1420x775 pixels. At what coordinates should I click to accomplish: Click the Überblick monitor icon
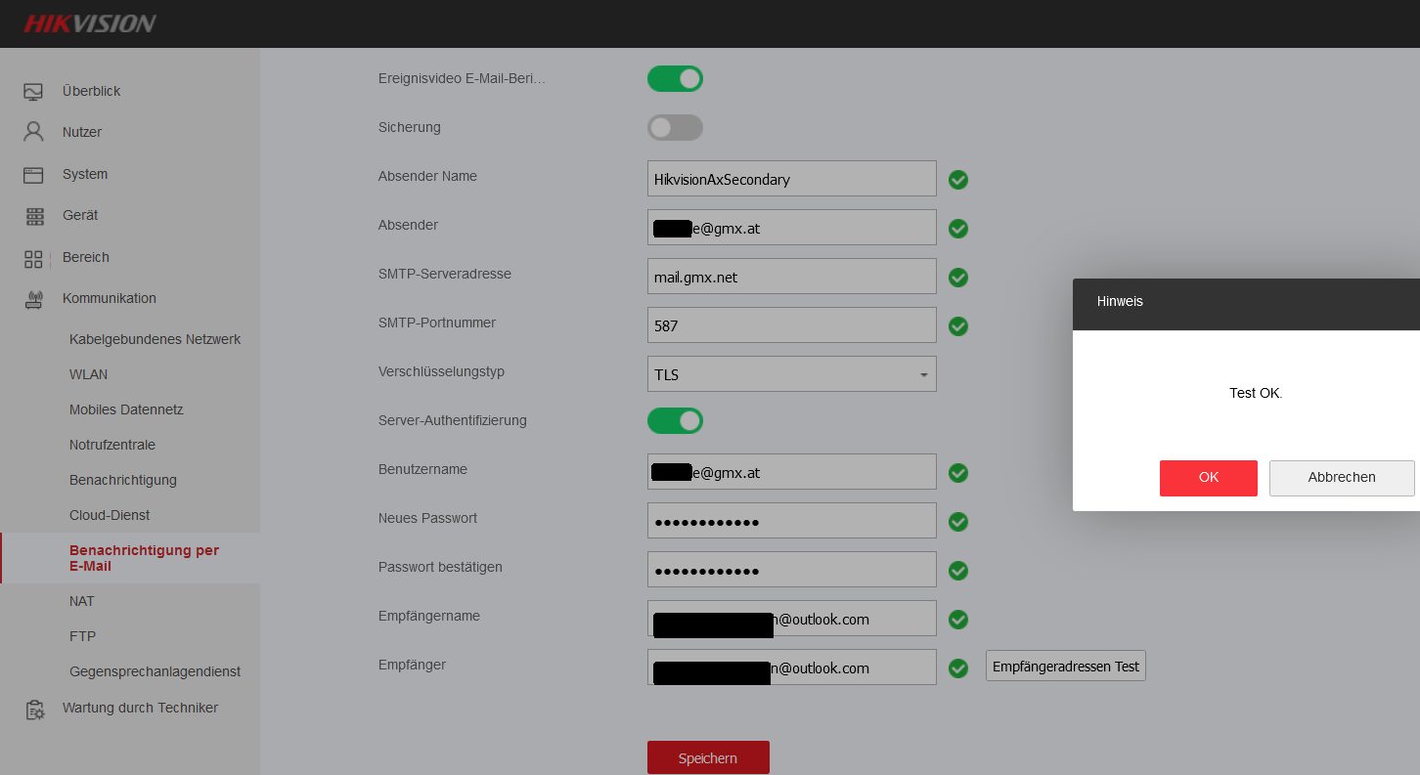(33, 92)
